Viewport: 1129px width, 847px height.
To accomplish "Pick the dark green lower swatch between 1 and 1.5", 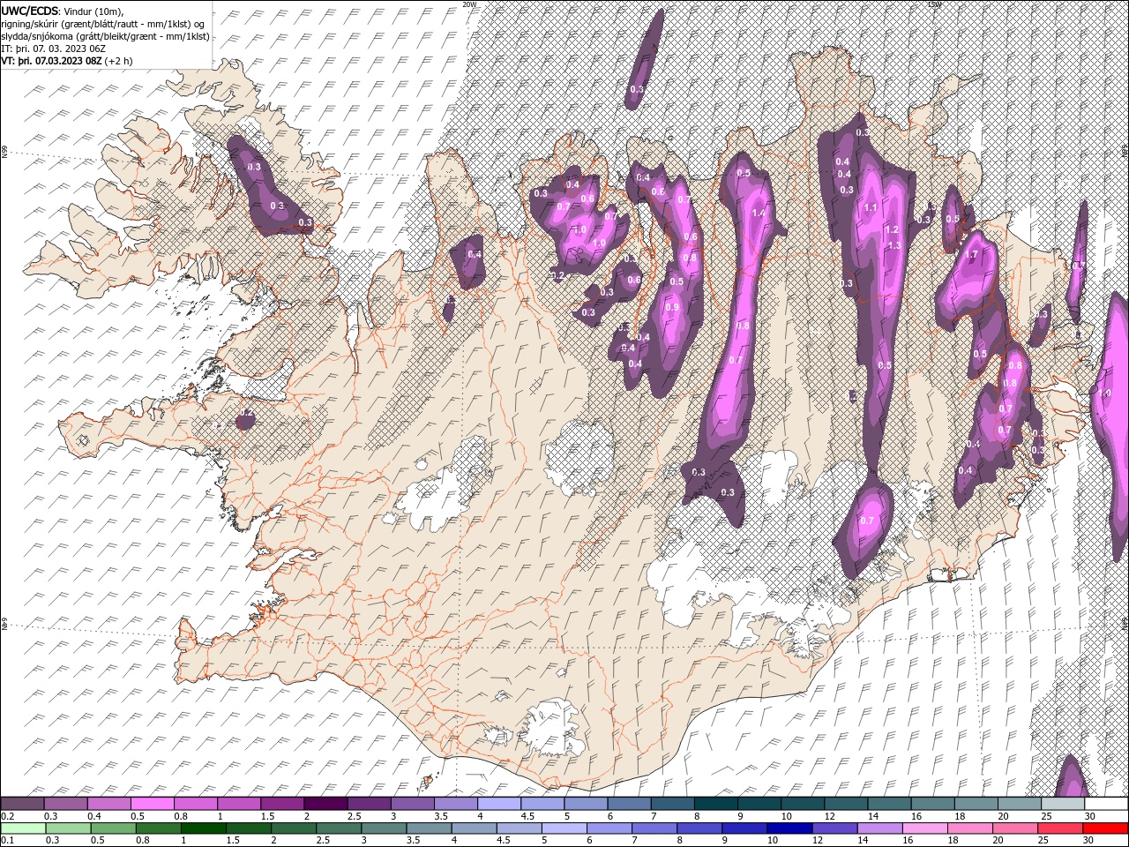I will pyautogui.click(x=203, y=828).
